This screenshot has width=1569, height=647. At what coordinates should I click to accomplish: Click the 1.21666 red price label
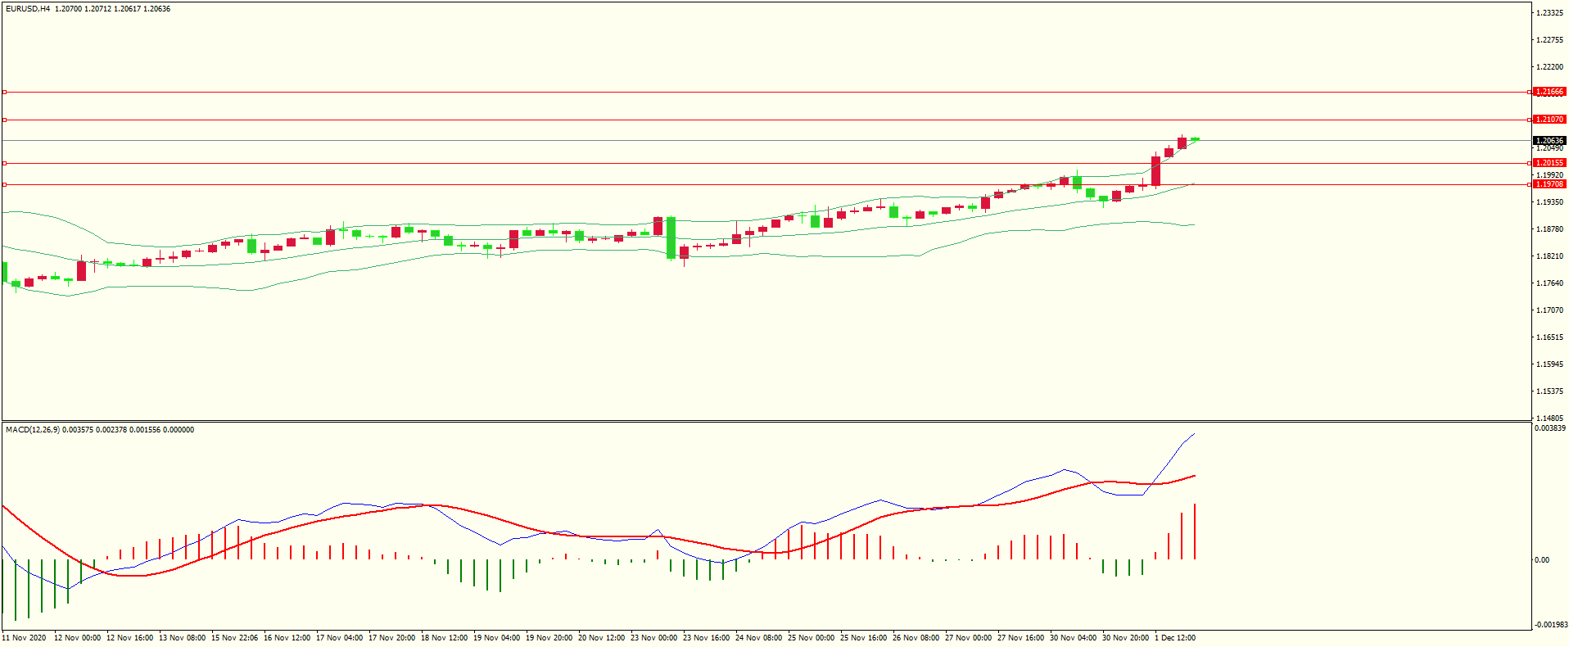click(x=1549, y=92)
